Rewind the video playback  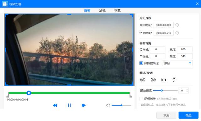coord(55,105)
